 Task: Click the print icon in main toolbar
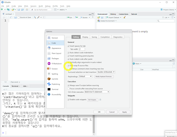27,10
